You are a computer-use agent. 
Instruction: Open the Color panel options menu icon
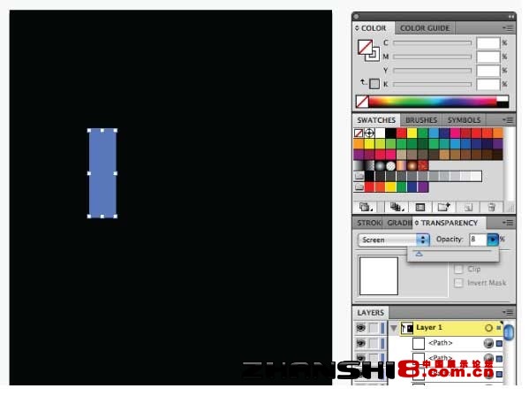click(x=508, y=28)
